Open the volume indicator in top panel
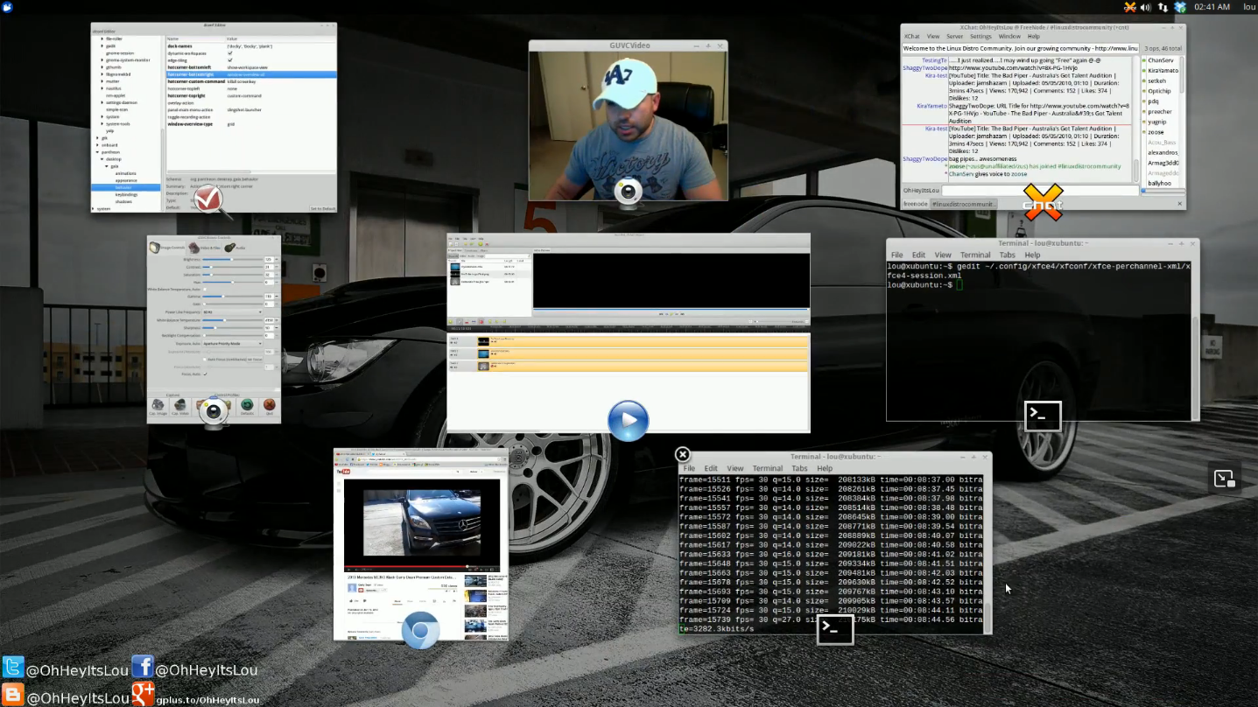 point(1145,7)
